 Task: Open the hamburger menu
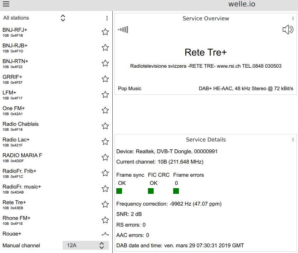coord(6,4)
